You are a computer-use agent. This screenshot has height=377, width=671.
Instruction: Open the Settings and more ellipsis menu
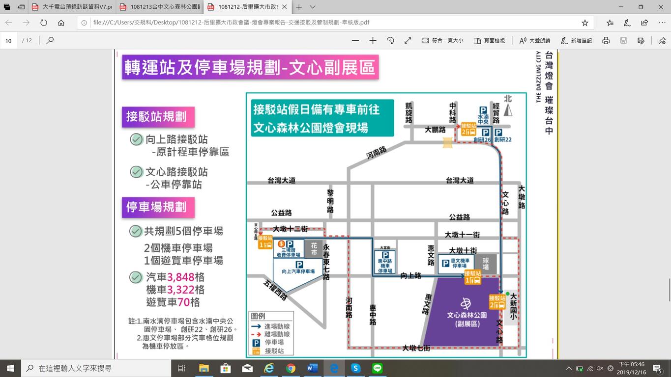(662, 23)
